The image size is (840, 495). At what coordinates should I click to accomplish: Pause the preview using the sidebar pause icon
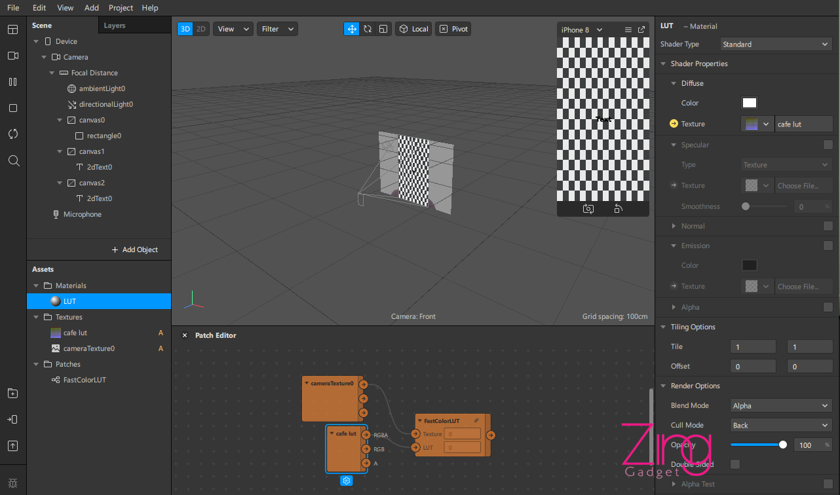(13, 82)
